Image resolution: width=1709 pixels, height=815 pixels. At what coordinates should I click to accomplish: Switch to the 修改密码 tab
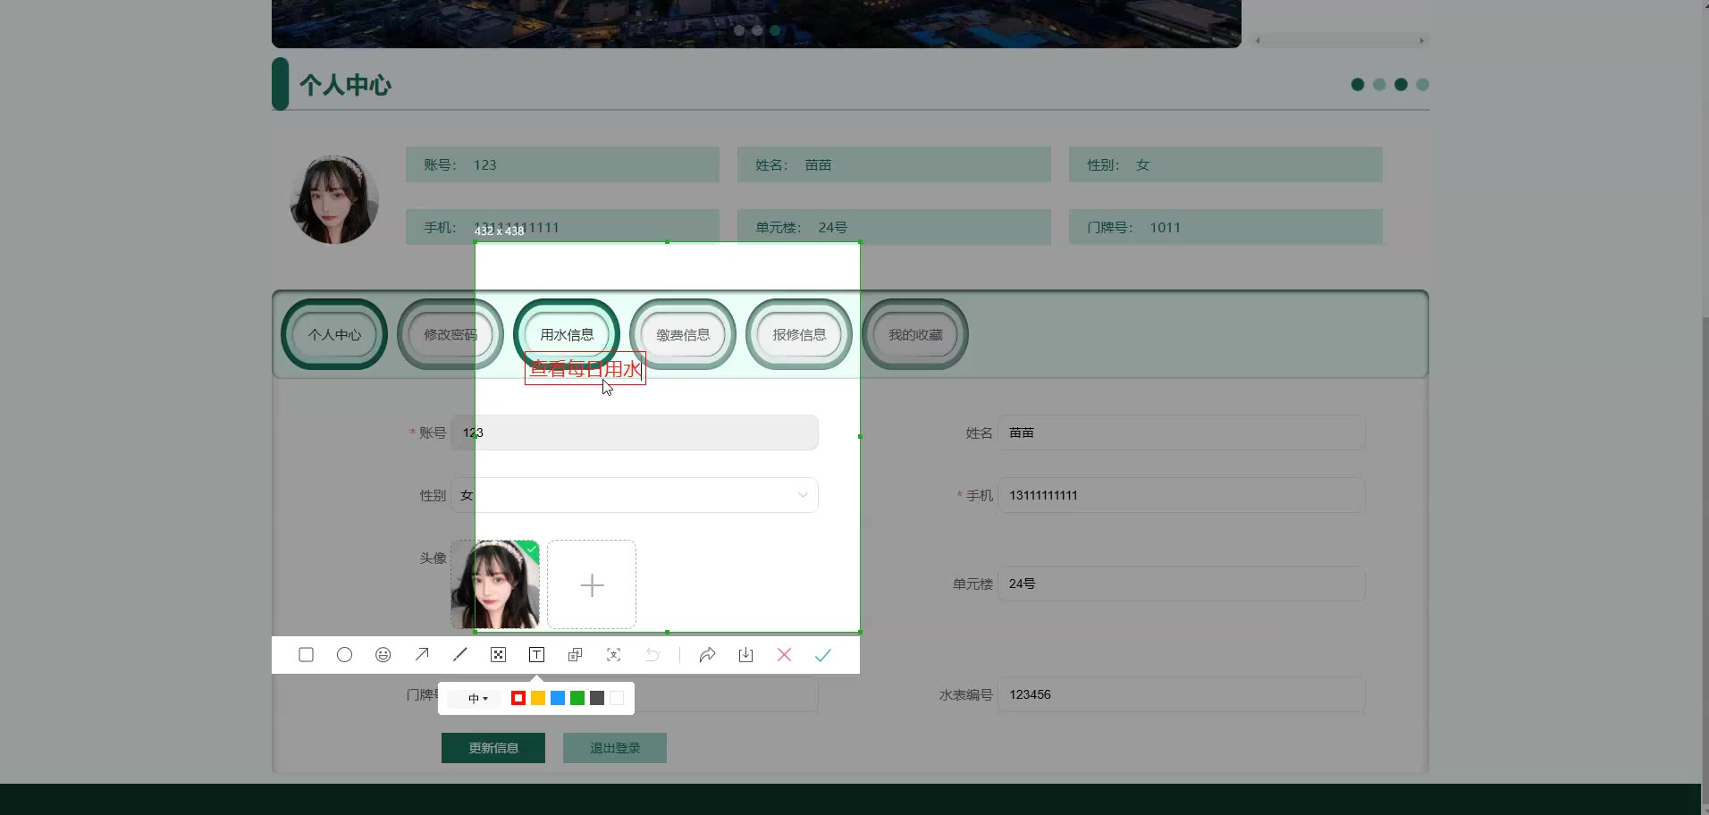[450, 334]
